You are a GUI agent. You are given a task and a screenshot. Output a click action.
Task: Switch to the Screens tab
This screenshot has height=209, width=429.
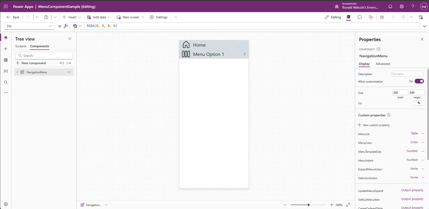click(21, 46)
